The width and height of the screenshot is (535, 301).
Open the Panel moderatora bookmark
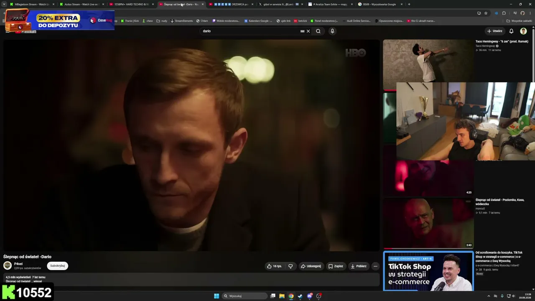click(x=324, y=21)
